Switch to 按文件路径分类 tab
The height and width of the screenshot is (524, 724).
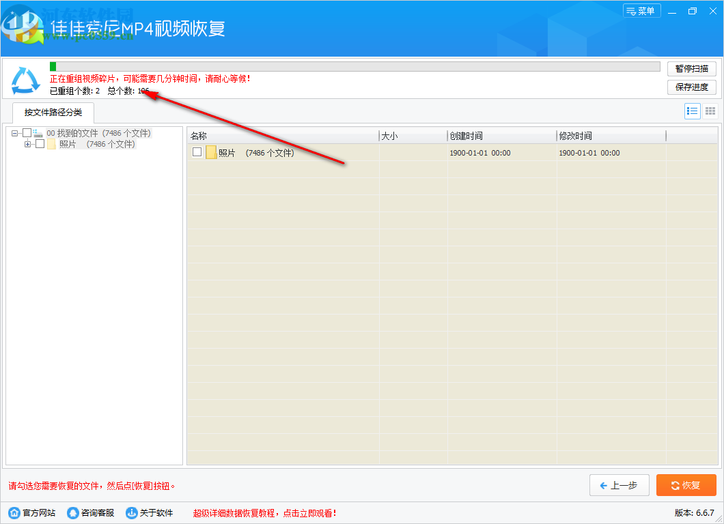53,113
